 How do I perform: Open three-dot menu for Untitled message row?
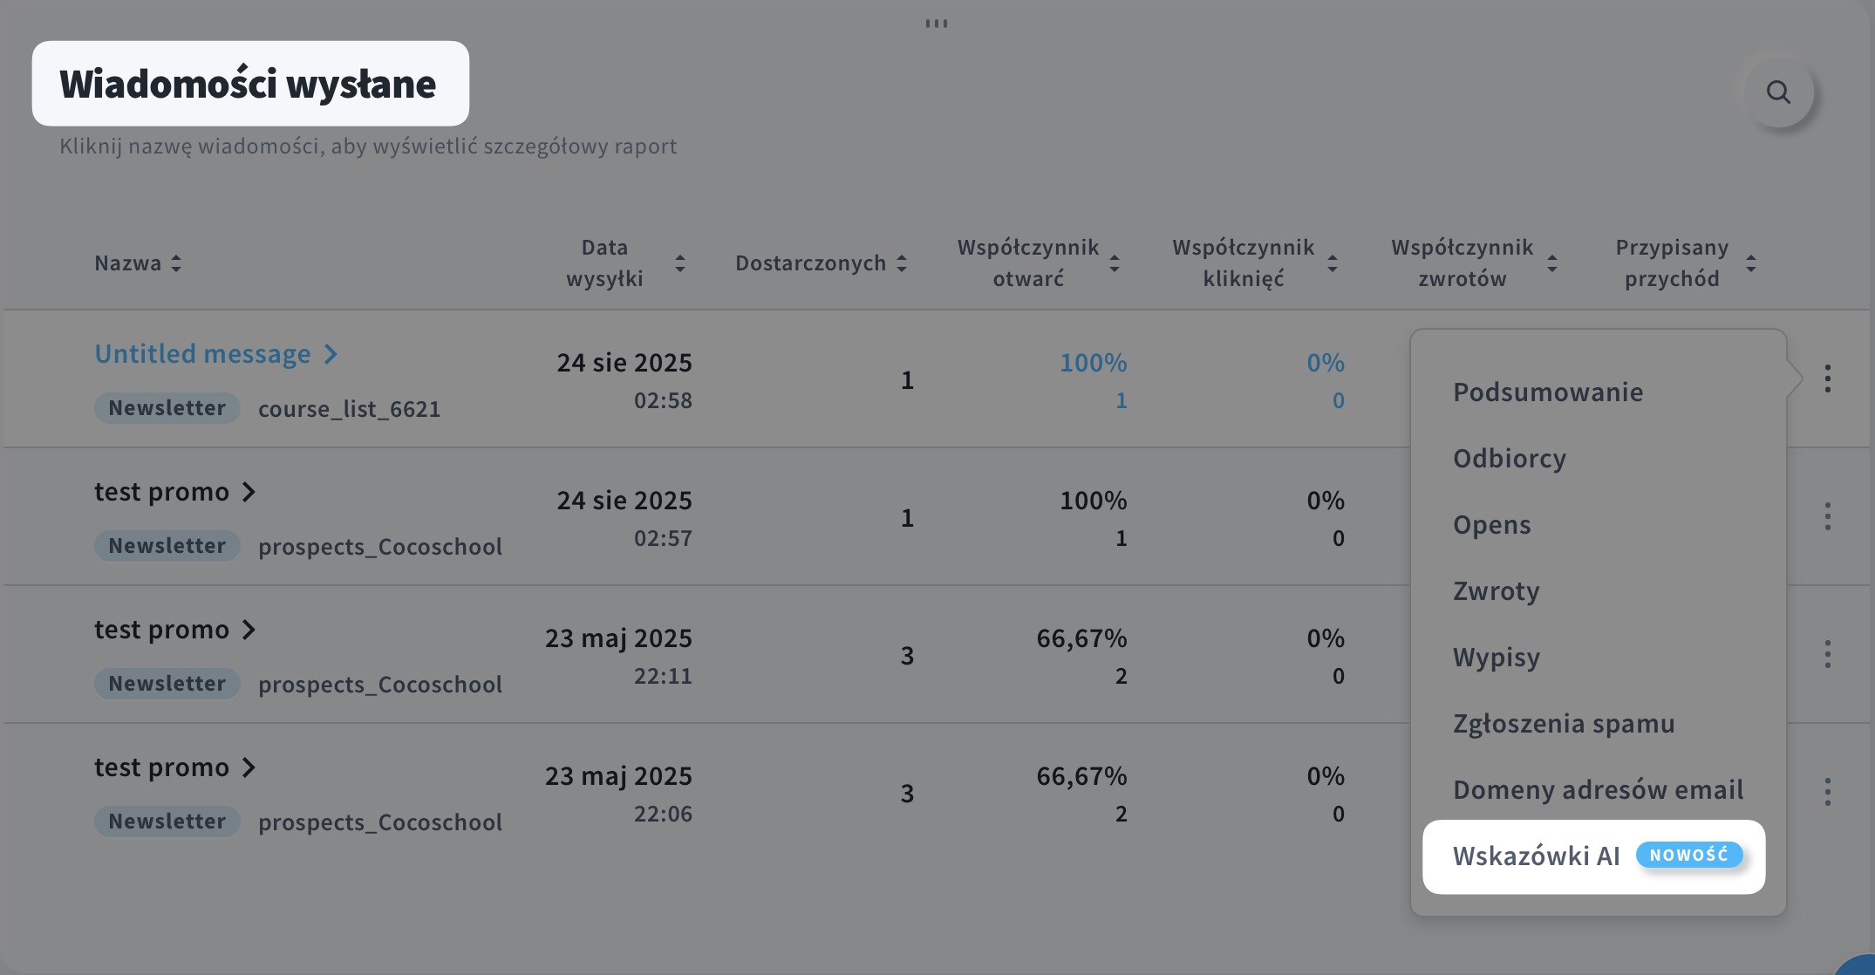[x=1827, y=378]
